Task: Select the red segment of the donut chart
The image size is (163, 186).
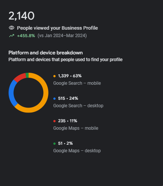Action: coord(20,78)
